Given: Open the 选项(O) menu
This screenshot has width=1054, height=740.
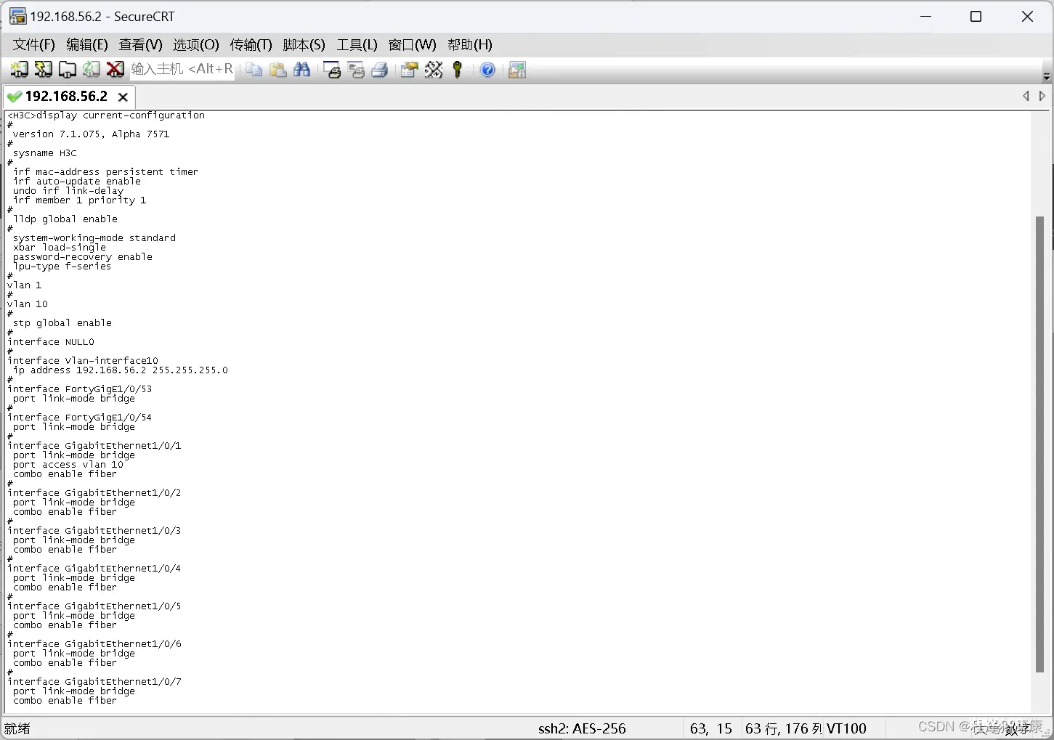Looking at the screenshot, I should [195, 44].
